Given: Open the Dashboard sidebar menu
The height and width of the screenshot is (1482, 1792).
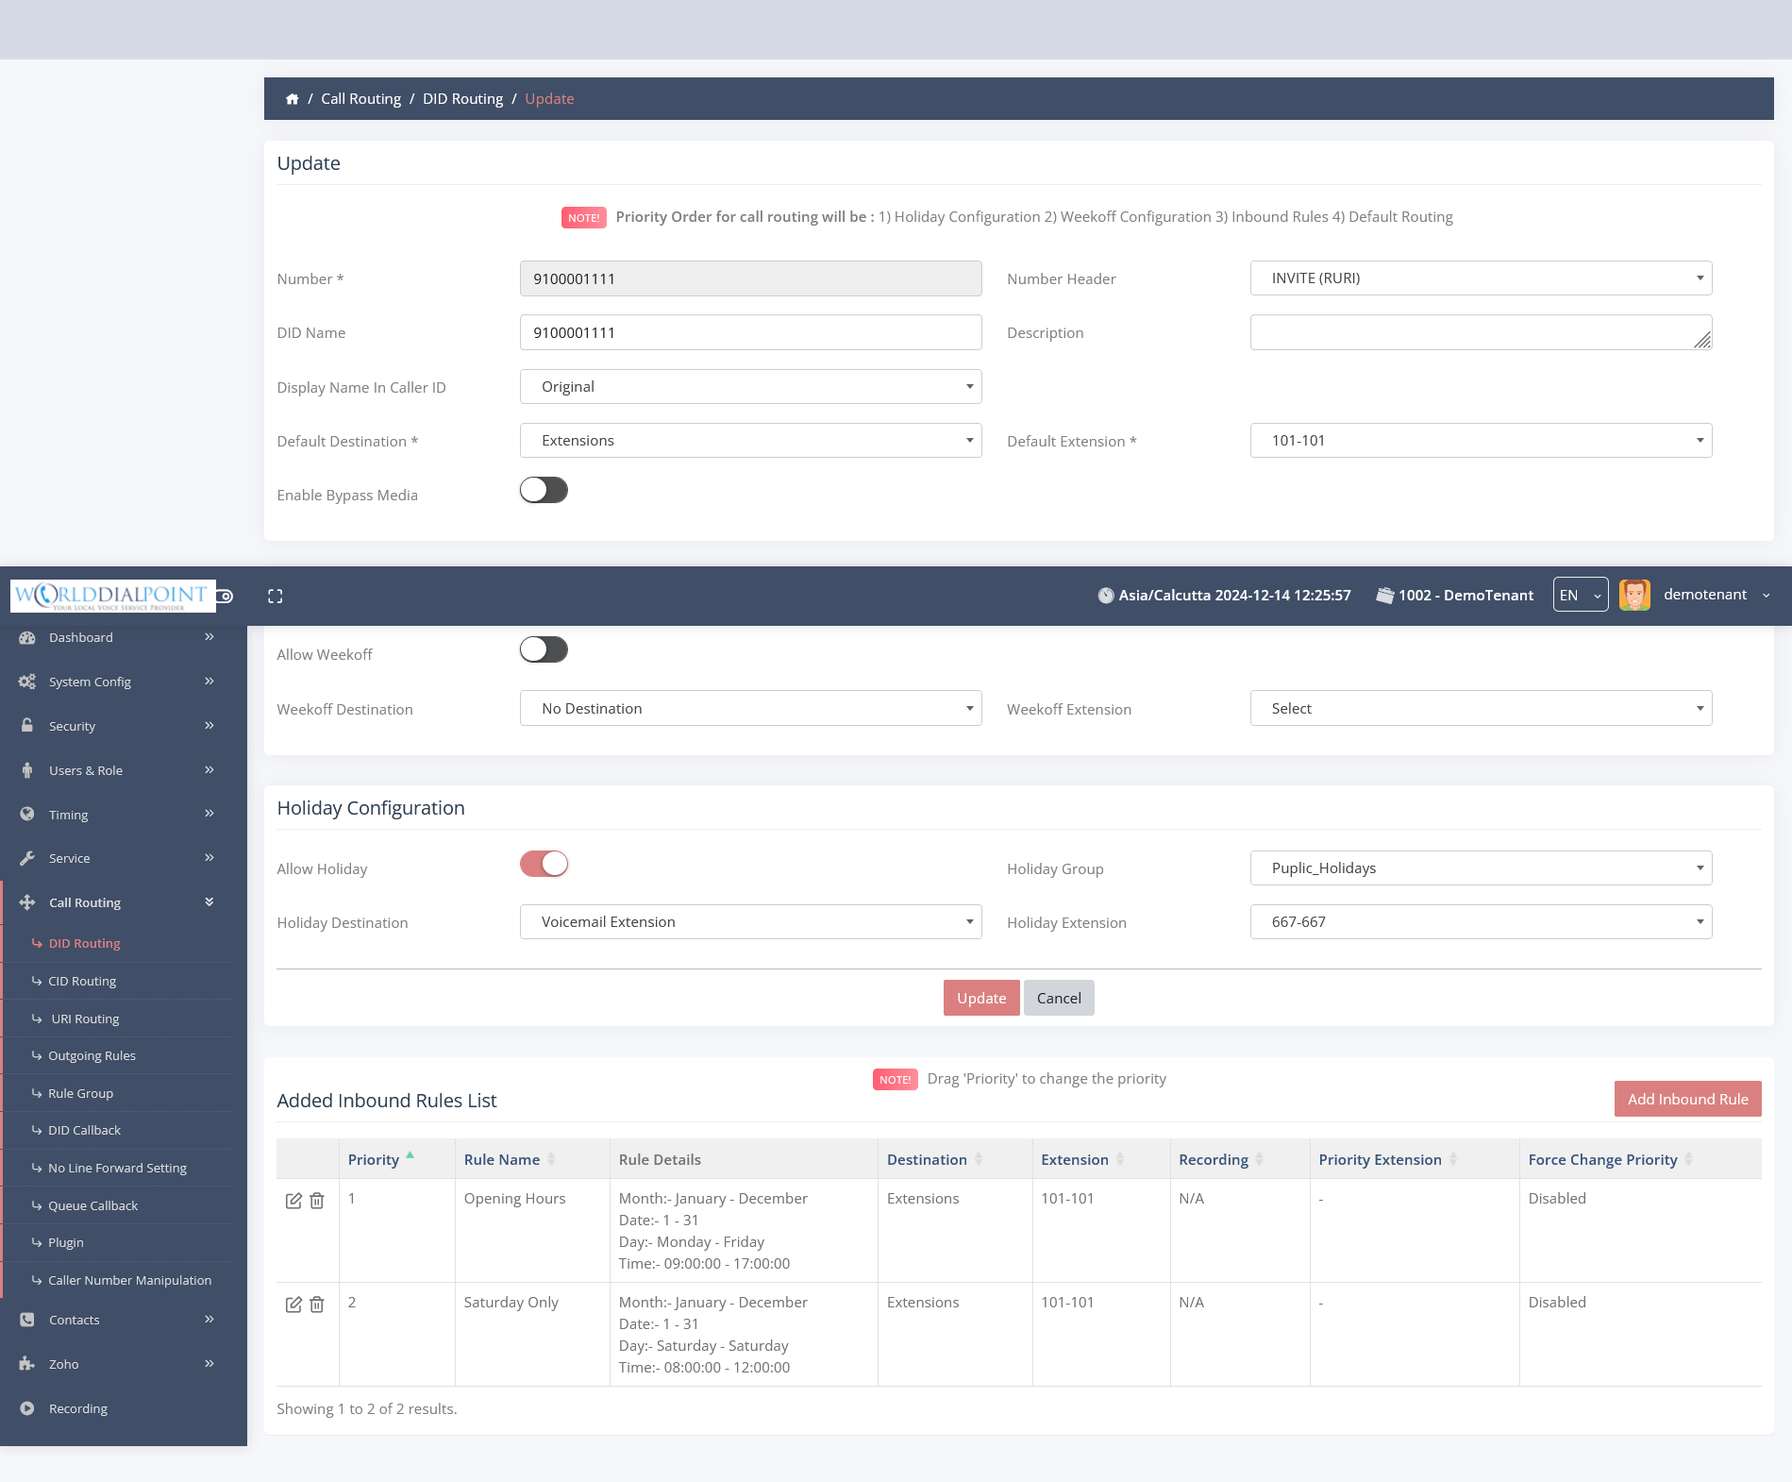Looking at the screenshot, I should click(x=81, y=637).
